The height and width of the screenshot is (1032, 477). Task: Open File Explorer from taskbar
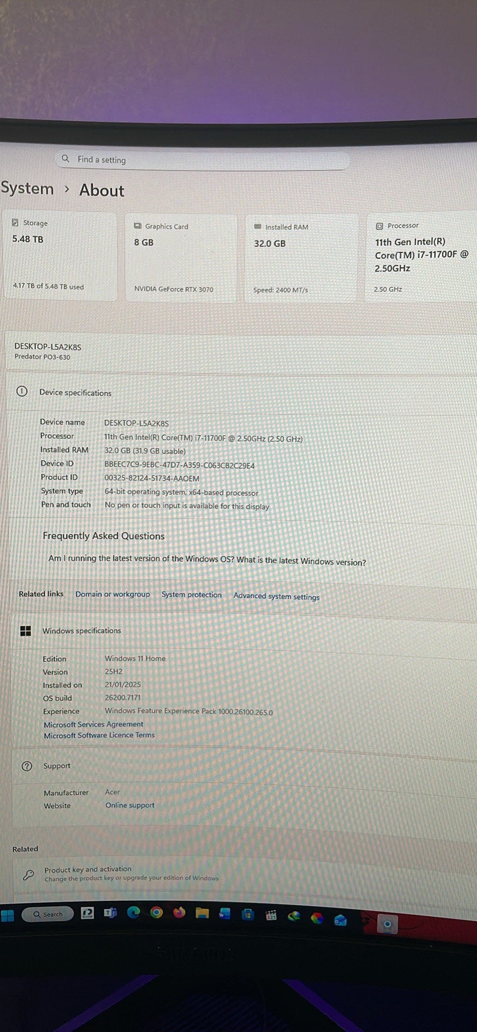click(x=202, y=913)
